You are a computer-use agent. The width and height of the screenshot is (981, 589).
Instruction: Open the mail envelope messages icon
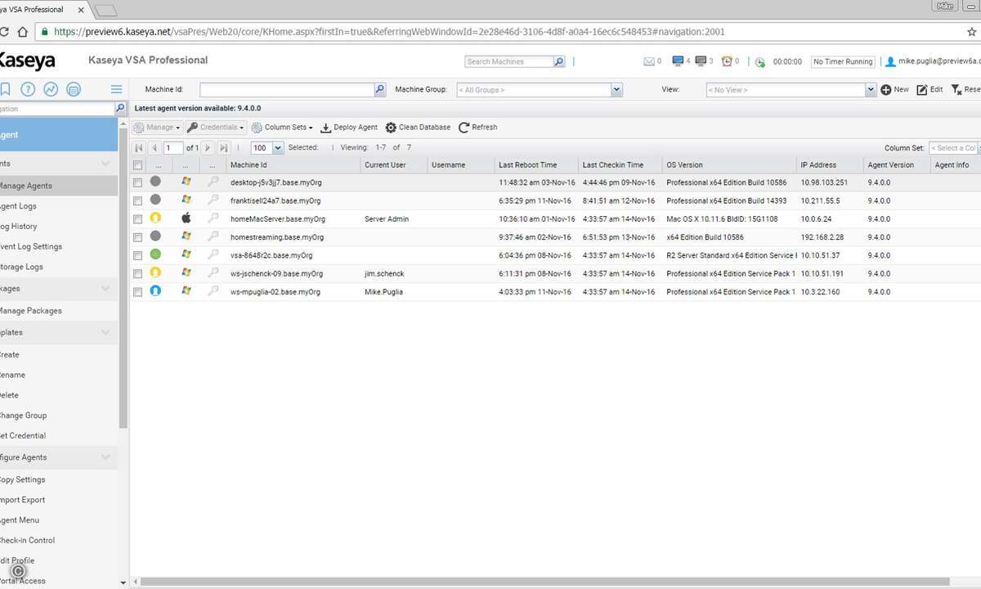649,61
